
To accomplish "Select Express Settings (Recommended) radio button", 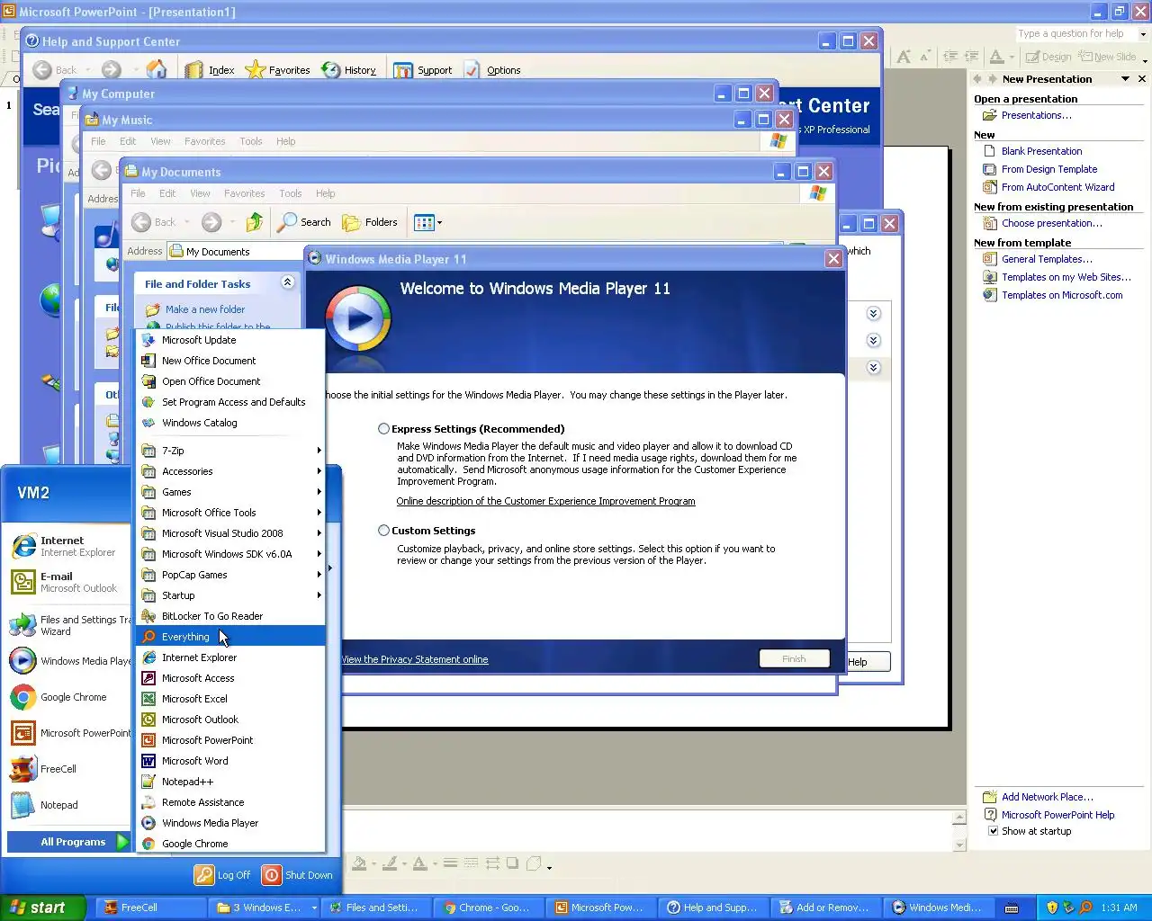I will coord(384,429).
